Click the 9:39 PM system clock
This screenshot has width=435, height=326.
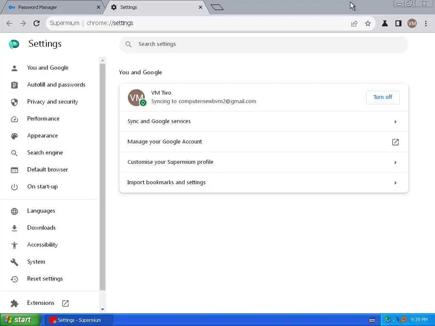[x=419, y=320]
